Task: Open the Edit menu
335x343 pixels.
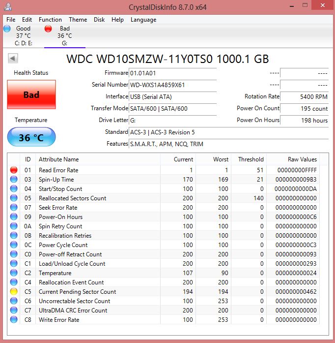Action: coord(27,20)
